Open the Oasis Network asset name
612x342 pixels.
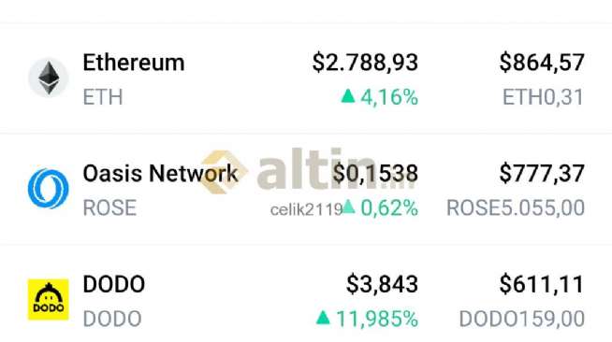[160, 174]
